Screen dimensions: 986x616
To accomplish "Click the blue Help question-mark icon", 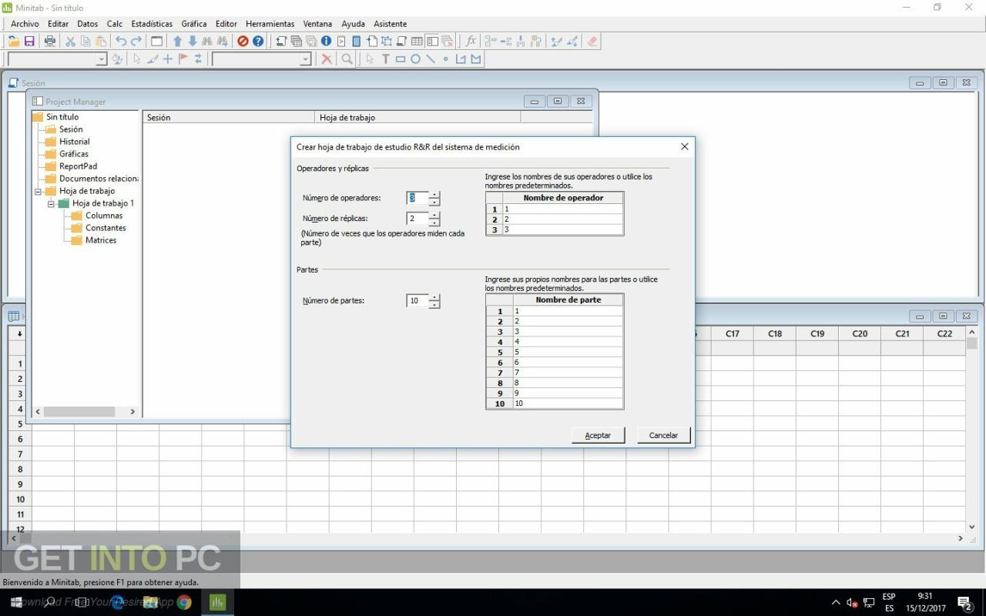I will (258, 42).
